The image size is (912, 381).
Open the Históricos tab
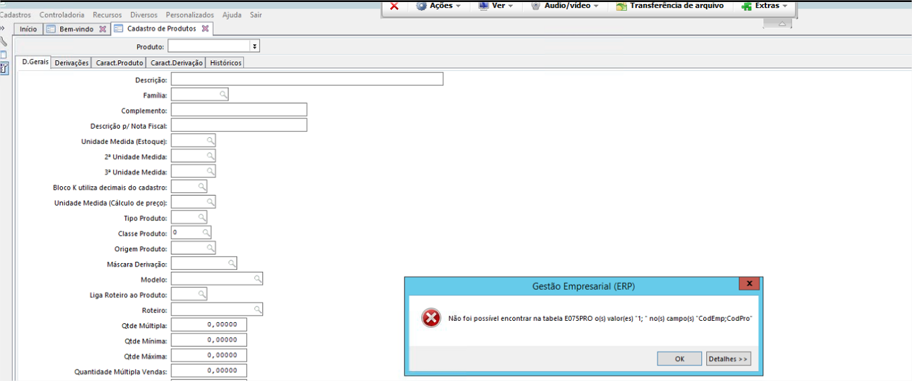225,62
